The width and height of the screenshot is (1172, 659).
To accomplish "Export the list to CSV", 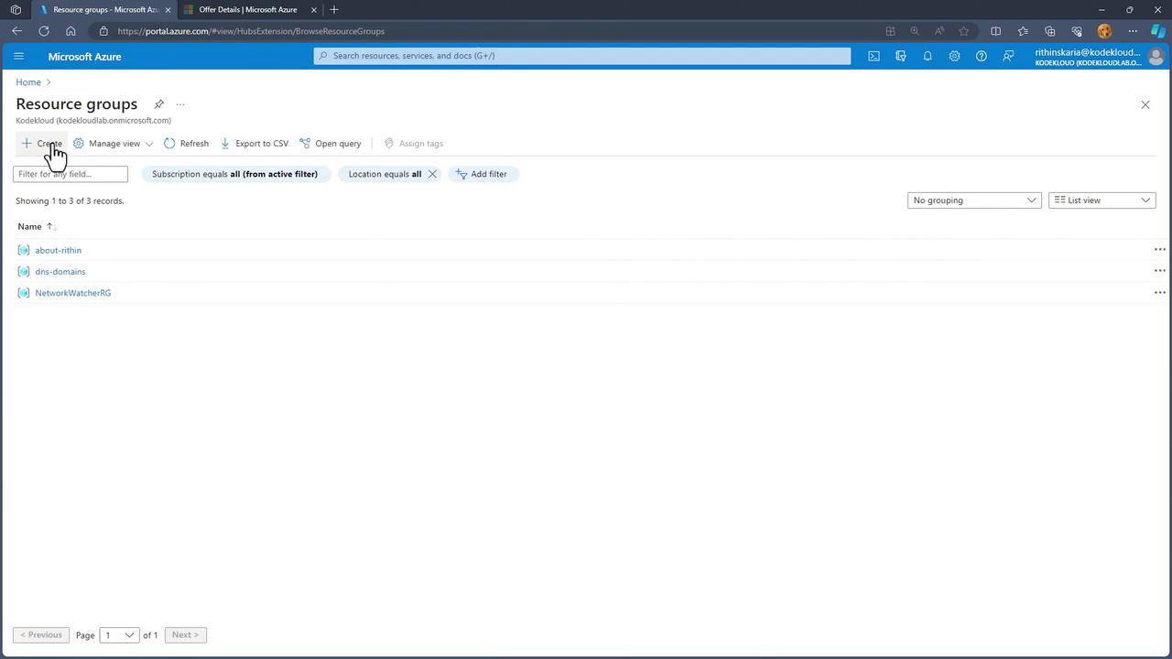I will 255,144.
